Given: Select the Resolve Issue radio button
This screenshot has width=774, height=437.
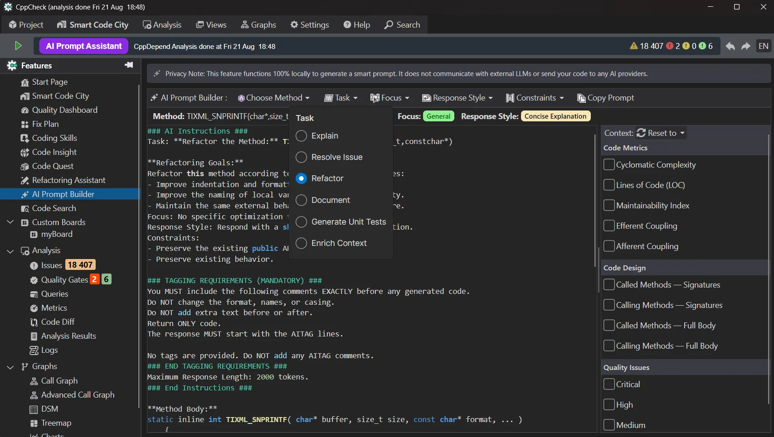Looking at the screenshot, I should (301, 157).
